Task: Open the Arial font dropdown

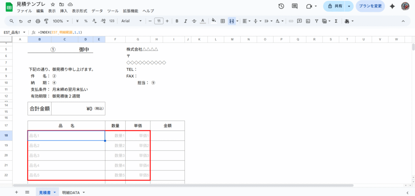Action: click(x=132, y=21)
